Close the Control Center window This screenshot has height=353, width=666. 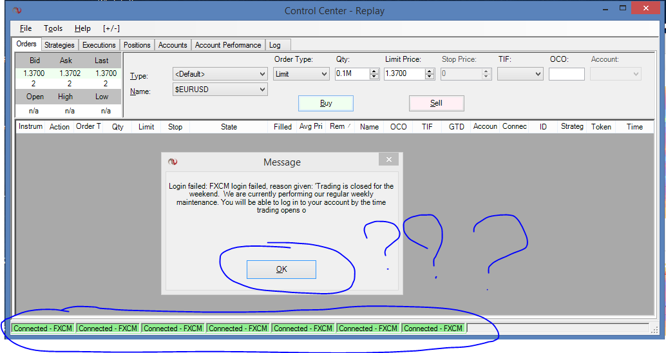[645, 8]
